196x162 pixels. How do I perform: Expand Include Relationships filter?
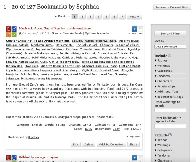(x=165, y=86)
